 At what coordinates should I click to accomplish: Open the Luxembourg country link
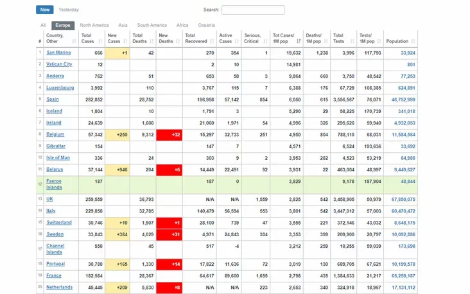pyautogui.click(x=60, y=87)
